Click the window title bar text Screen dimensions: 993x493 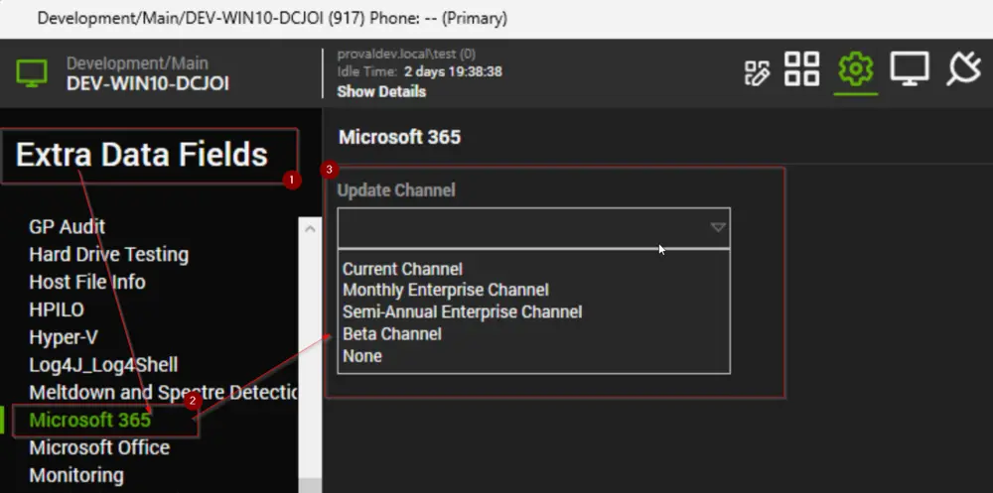pos(272,19)
